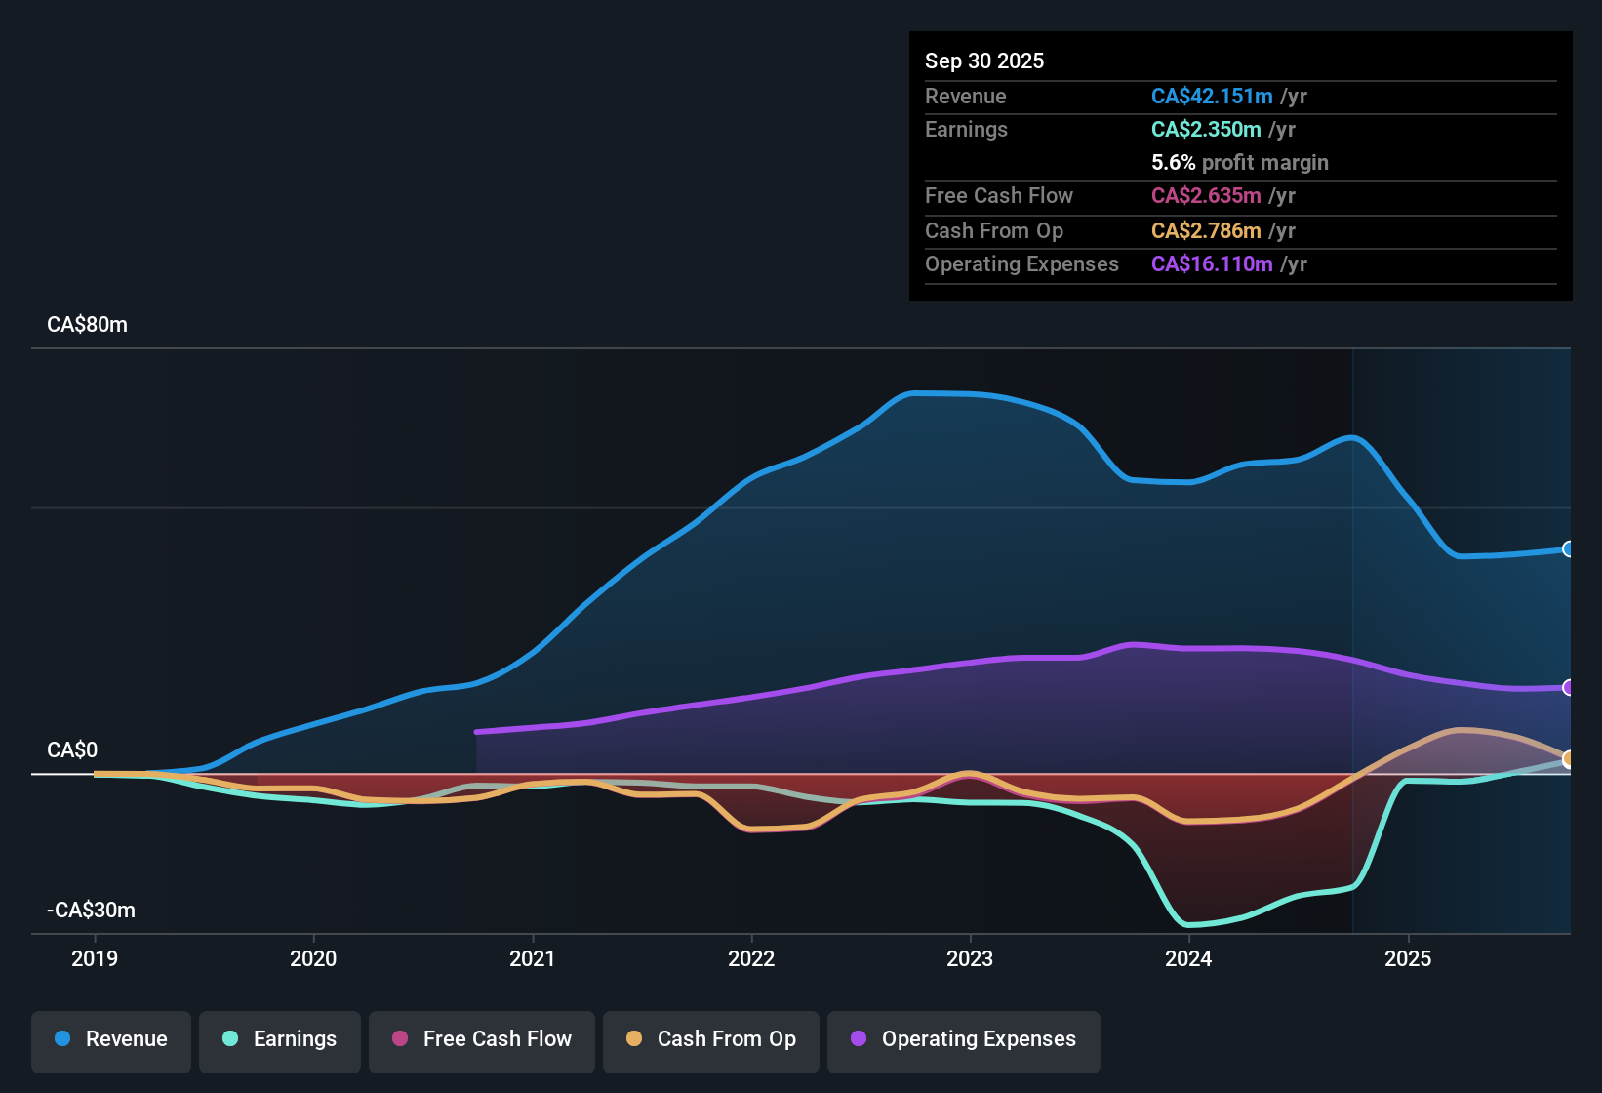Click the blue Revenue legend dot
Screen dimensions: 1602x1093
pos(62,1040)
